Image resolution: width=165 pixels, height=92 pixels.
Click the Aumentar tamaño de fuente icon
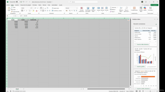click(36, 8)
